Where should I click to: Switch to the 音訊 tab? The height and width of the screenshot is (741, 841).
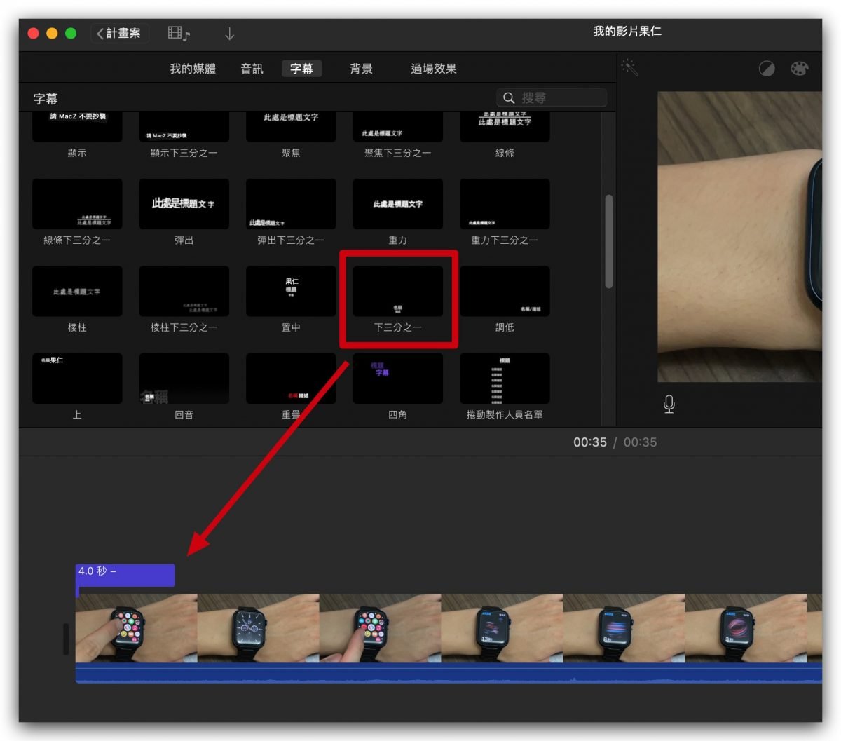pyautogui.click(x=252, y=69)
